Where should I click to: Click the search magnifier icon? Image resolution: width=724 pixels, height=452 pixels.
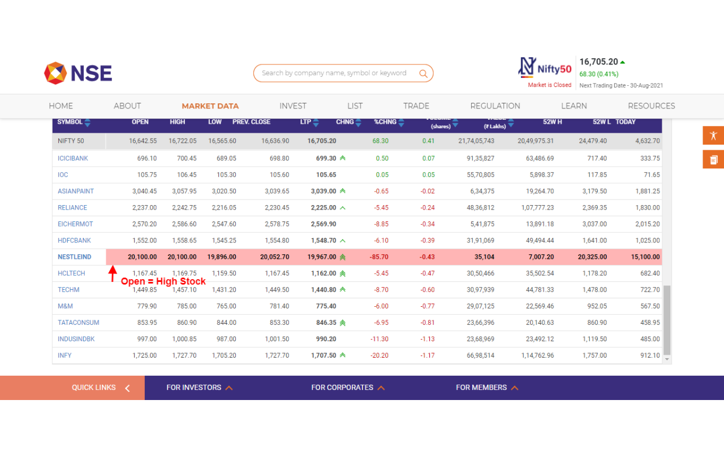423,73
